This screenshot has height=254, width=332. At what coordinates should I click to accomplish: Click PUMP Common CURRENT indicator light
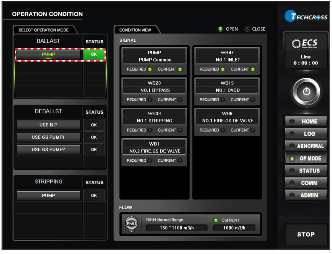(x=180, y=69)
